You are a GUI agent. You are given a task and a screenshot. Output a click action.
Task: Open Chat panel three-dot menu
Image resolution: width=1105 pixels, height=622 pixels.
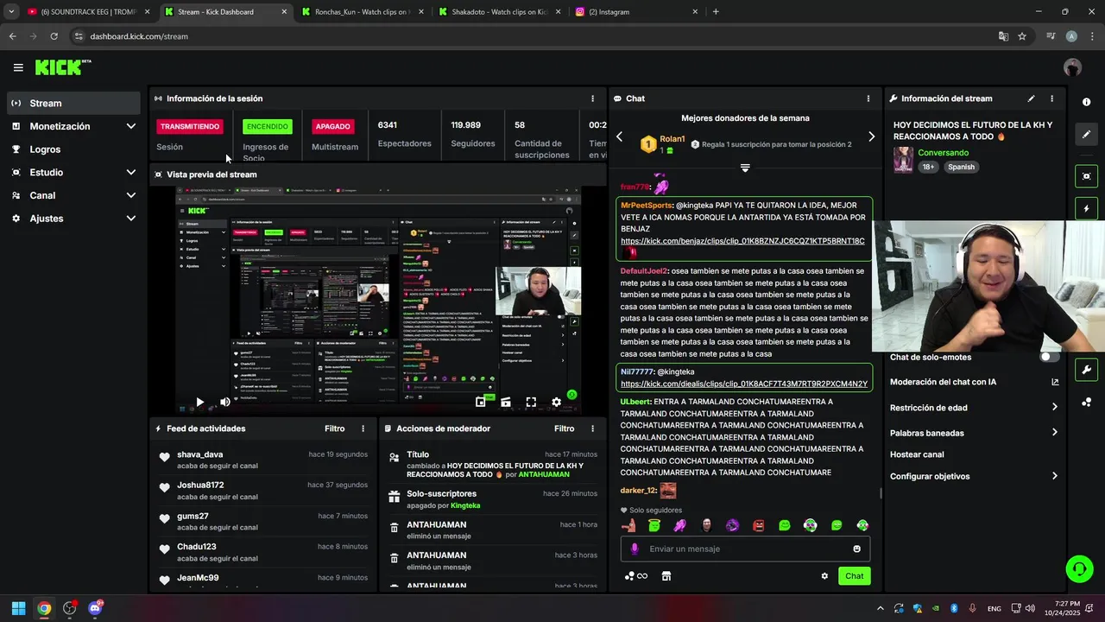click(868, 98)
